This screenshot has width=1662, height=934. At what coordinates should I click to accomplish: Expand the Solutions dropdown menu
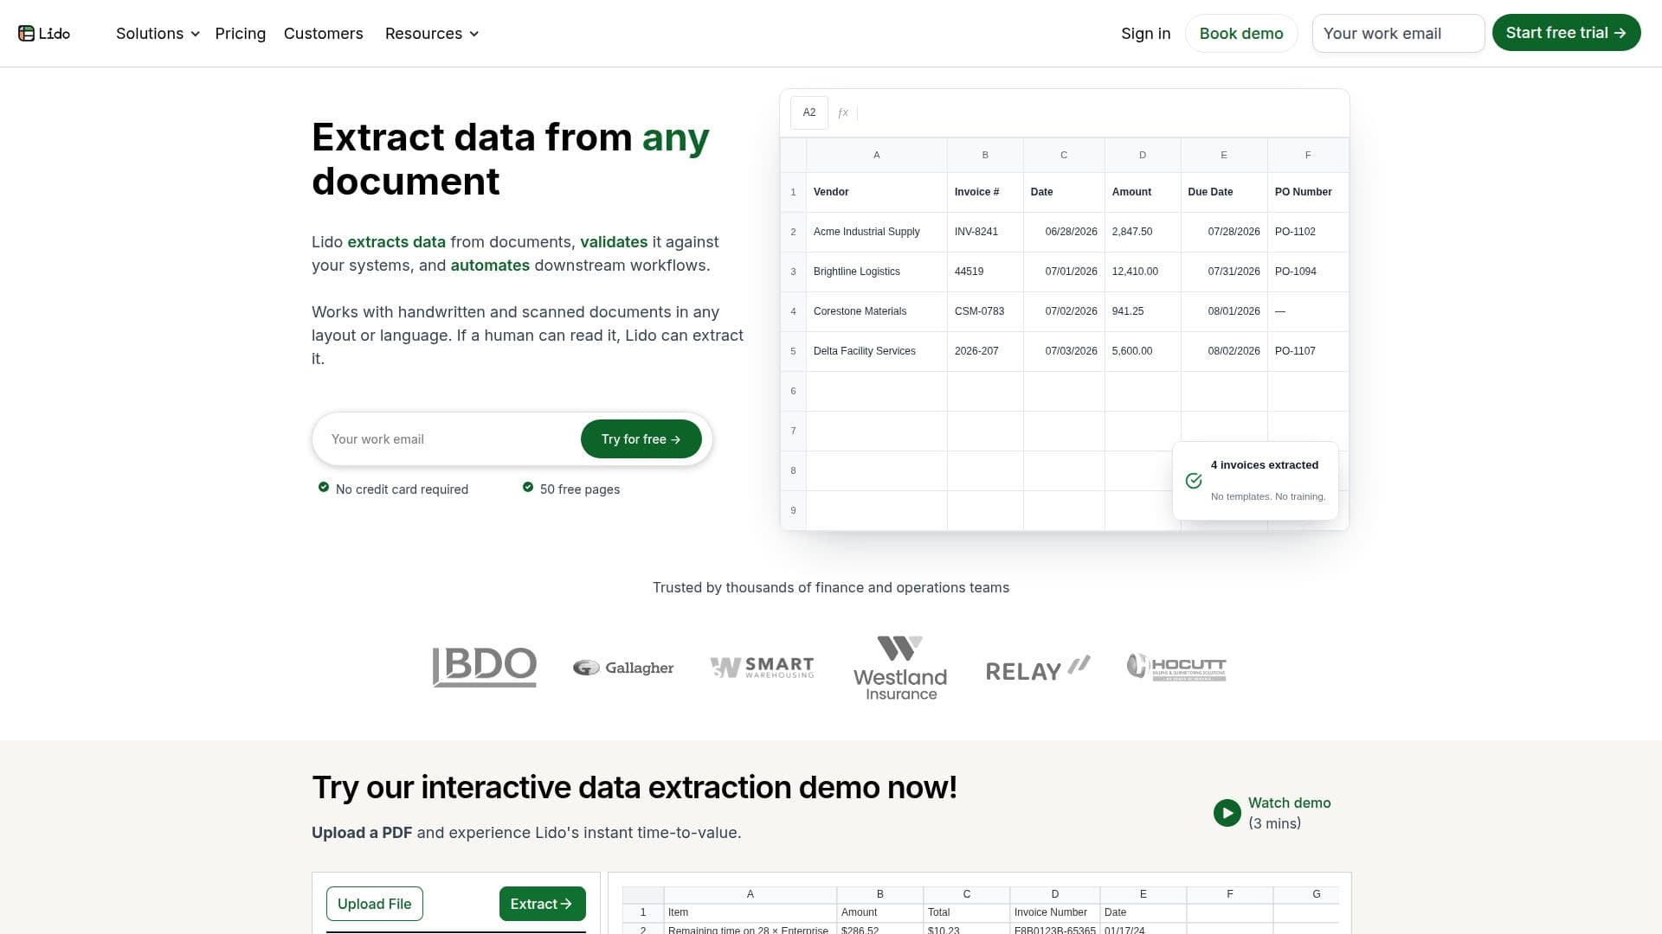tap(158, 34)
